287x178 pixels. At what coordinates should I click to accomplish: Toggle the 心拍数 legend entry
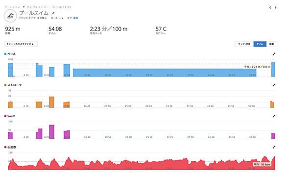(10, 147)
